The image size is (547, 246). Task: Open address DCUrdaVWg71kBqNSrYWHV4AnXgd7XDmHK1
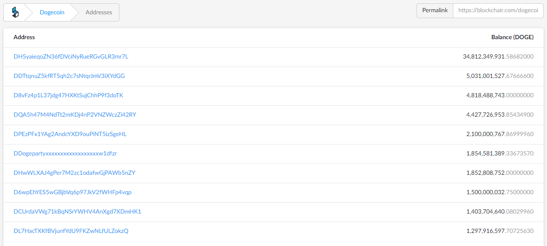coord(77,211)
